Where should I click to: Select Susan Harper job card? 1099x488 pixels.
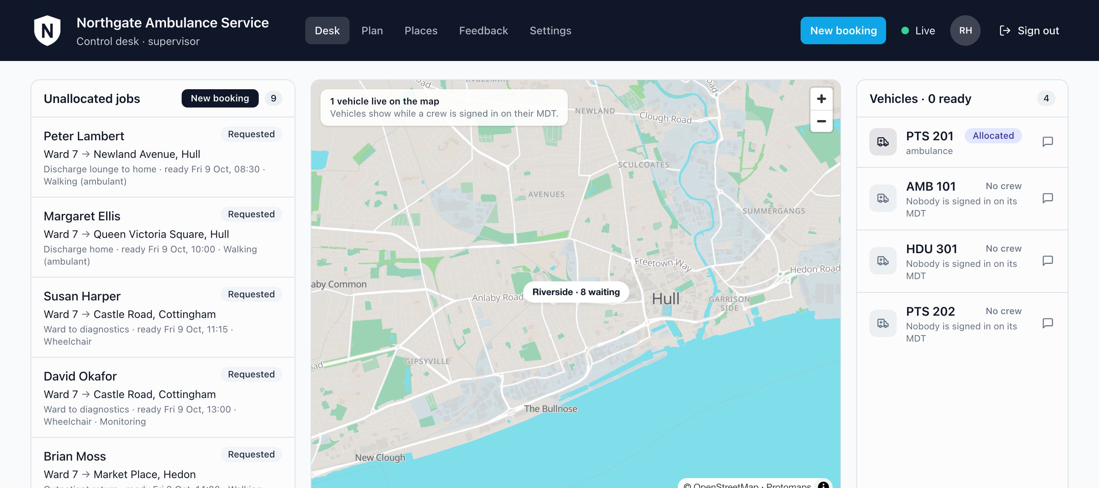(x=163, y=318)
